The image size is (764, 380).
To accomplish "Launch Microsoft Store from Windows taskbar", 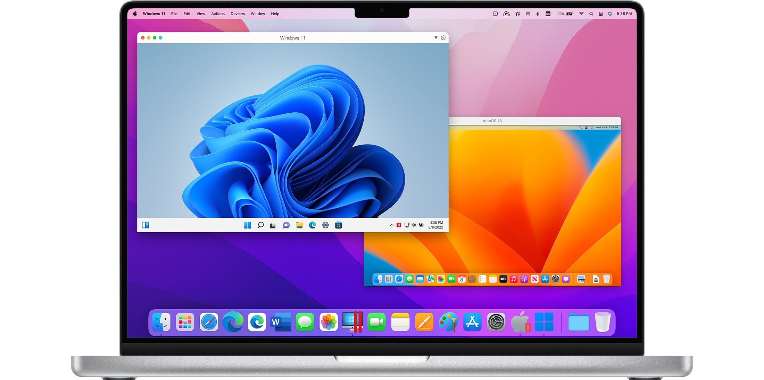I will (x=338, y=225).
